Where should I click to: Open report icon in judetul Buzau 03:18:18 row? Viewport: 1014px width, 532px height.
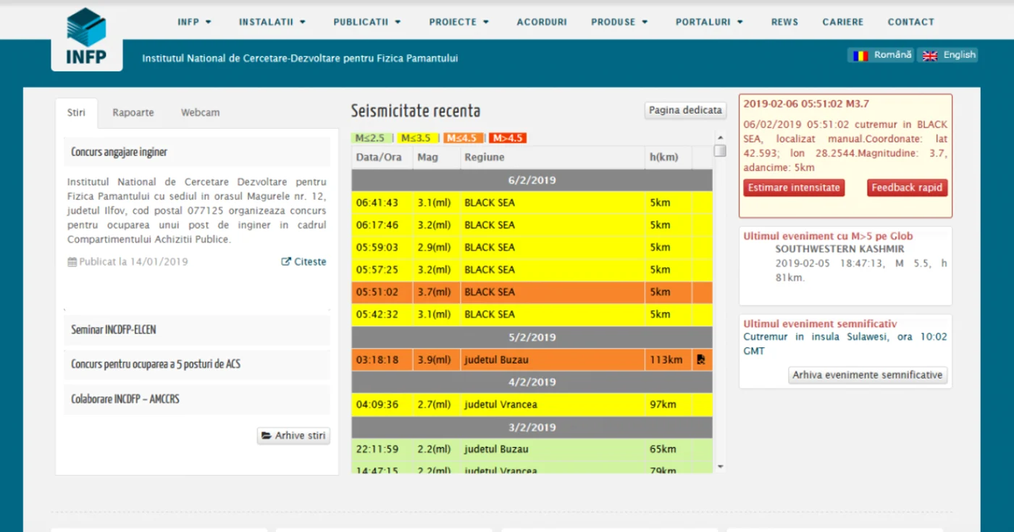pyautogui.click(x=701, y=360)
